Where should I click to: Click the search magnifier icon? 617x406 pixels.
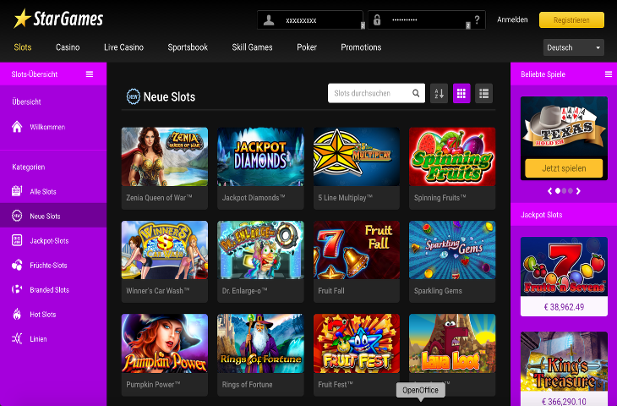416,93
